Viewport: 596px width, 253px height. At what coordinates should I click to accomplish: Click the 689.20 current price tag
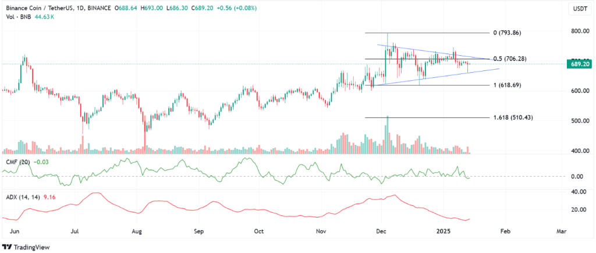click(580, 64)
